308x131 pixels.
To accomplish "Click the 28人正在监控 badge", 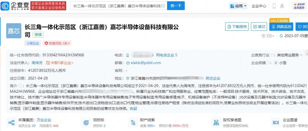I will tap(279, 20).
